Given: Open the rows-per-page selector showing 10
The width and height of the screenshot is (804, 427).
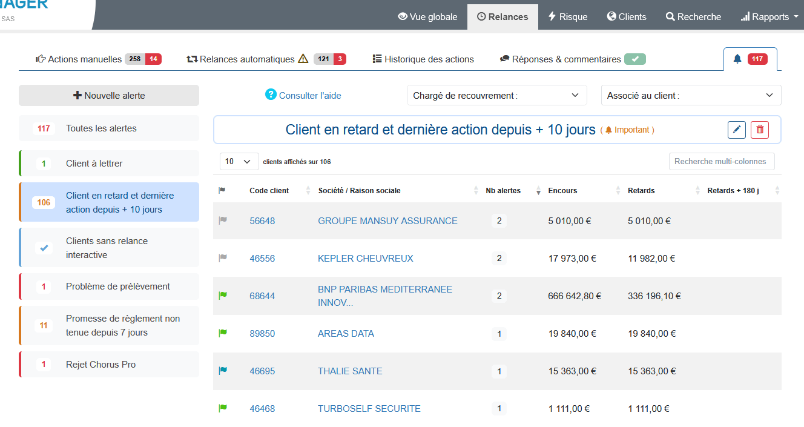Looking at the screenshot, I should 239,162.
